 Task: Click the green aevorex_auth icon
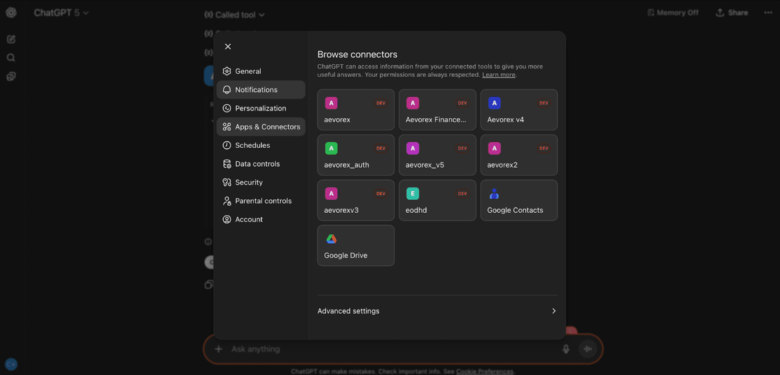[x=331, y=148]
